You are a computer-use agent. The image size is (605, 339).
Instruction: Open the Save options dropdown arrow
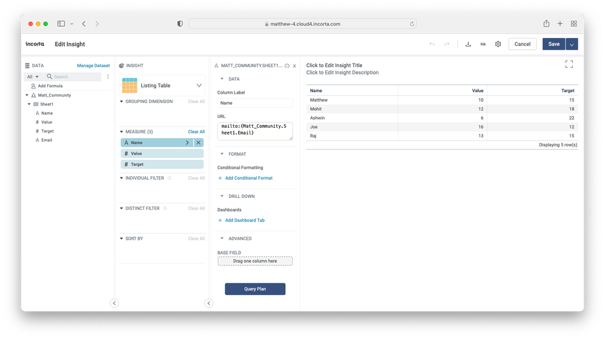point(572,44)
